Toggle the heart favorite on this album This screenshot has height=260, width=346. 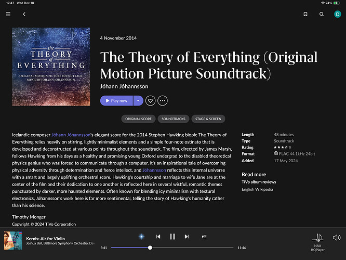coord(150,101)
